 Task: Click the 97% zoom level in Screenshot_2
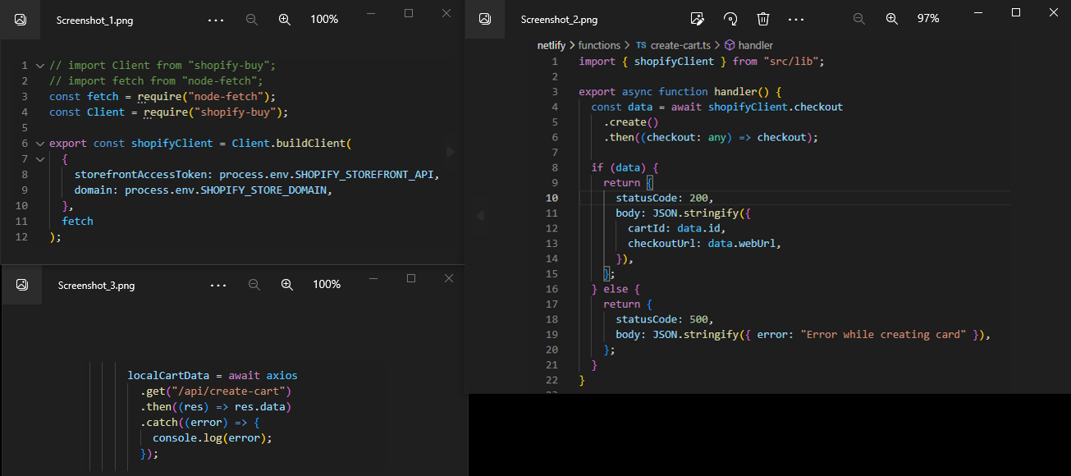928,19
